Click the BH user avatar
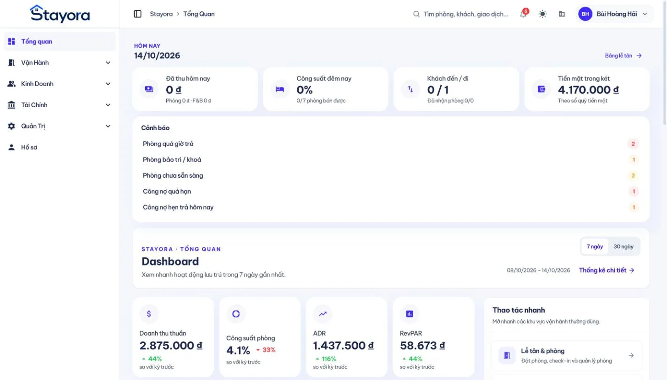 [585, 14]
